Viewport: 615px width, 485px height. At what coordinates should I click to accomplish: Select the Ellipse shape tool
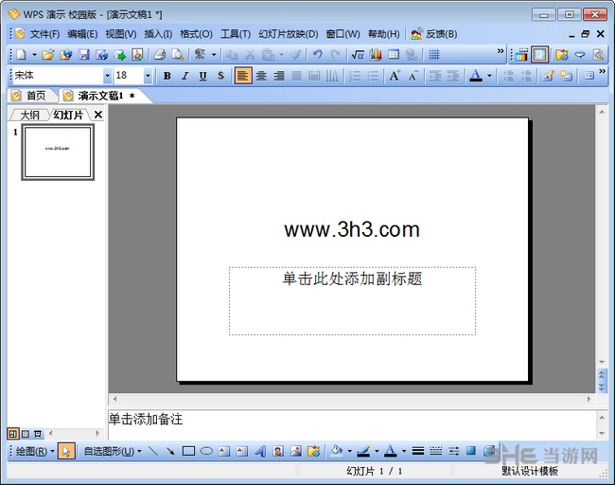206,451
